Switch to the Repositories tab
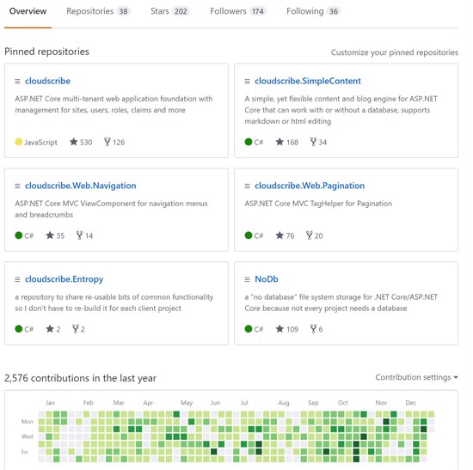The height and width of the screenshot is (470, 473). 98,11
